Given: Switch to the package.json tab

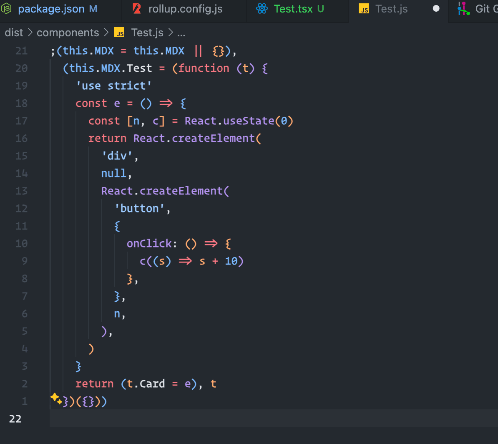Looking at the screenshot, I should tap(51, 9).
